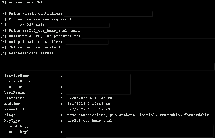Click the "TGT request successful!" message
Viewport: 215px width, 138px height.
34,47
